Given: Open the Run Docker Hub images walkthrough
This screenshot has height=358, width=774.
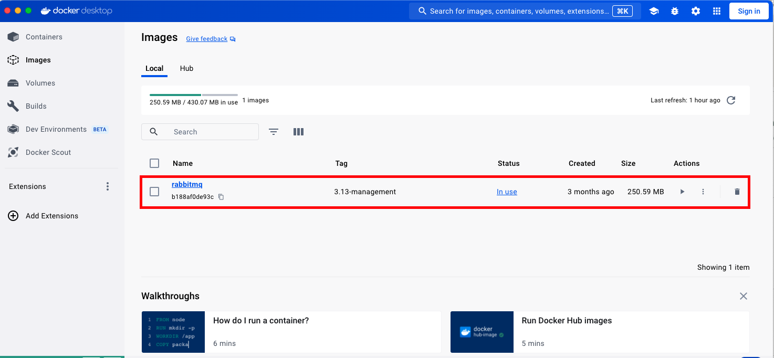Looking at the screenshot, I should click(600, 332).
